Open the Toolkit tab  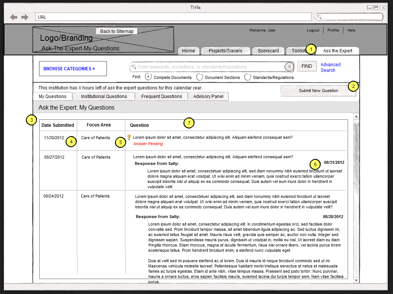pos(298,51)
